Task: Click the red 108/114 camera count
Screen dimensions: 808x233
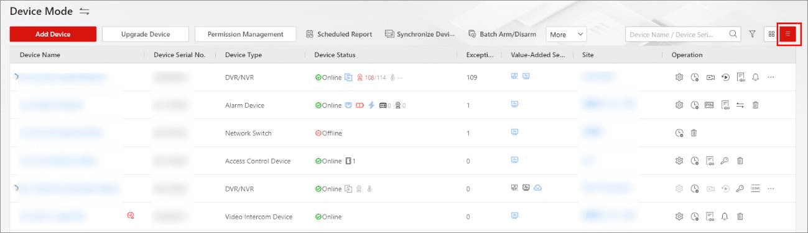Action: pos(376,78)
